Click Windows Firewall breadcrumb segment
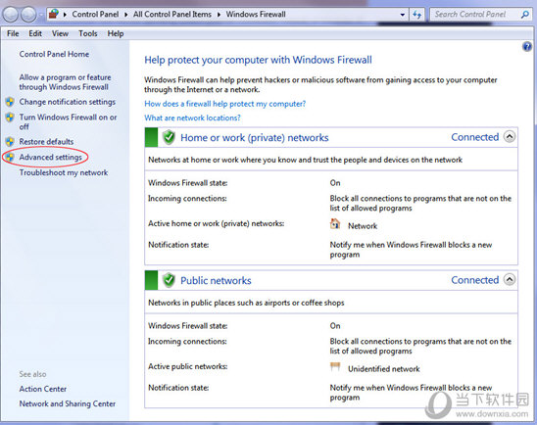Viewport: 537px width, 425px height. (256, 15)
